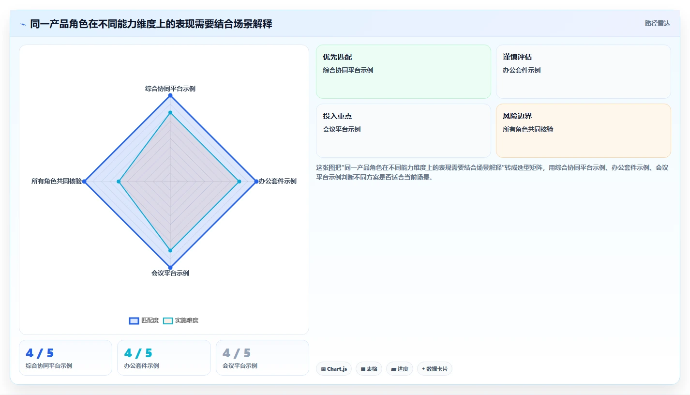The width and height of the screenshot is (690, 395).
Task: Click the 匹配度 point on the 办公套件示例 axis
Action: pos(256,182)
